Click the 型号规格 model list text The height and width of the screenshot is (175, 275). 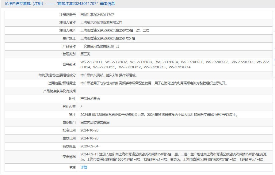point(174,65)
